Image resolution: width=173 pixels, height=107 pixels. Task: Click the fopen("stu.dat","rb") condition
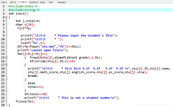click(x=49, y=47)
